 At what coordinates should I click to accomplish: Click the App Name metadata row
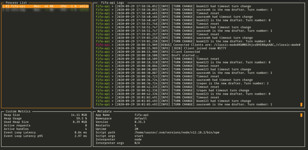pos(122,115)
